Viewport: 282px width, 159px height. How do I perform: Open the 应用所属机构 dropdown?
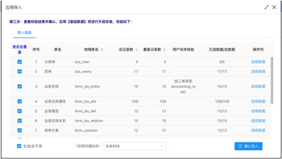click(134, 146)
